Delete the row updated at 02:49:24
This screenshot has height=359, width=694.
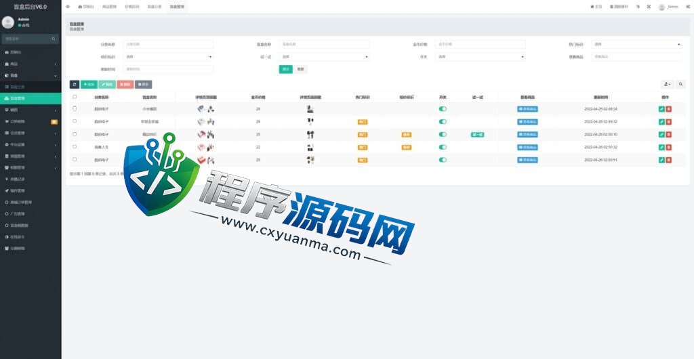coord(669,109)
